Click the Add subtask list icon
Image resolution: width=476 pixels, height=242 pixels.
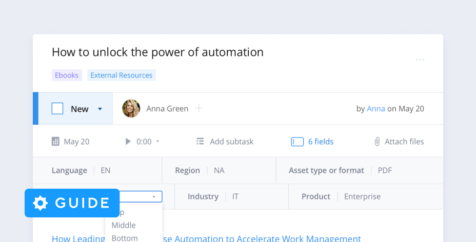(201, 142)
